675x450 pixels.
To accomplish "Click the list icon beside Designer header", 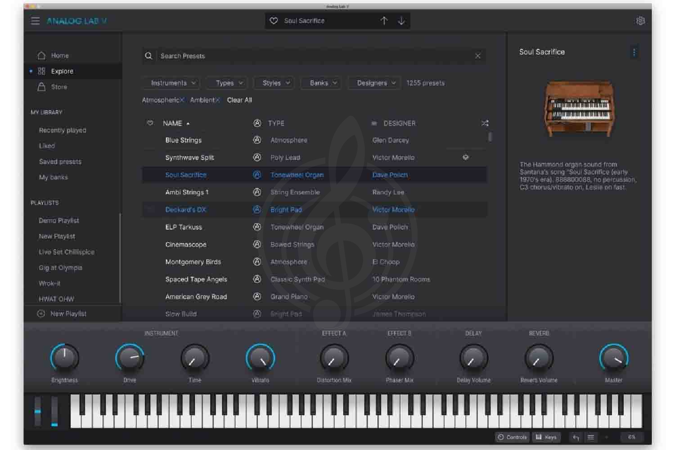I will [374, 123].
